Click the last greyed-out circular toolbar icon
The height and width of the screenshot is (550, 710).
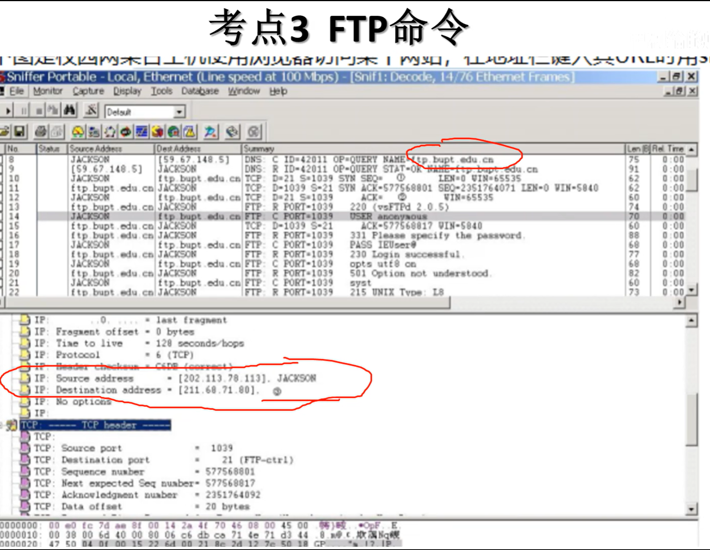pyautogui.click(x=253, y=132)
